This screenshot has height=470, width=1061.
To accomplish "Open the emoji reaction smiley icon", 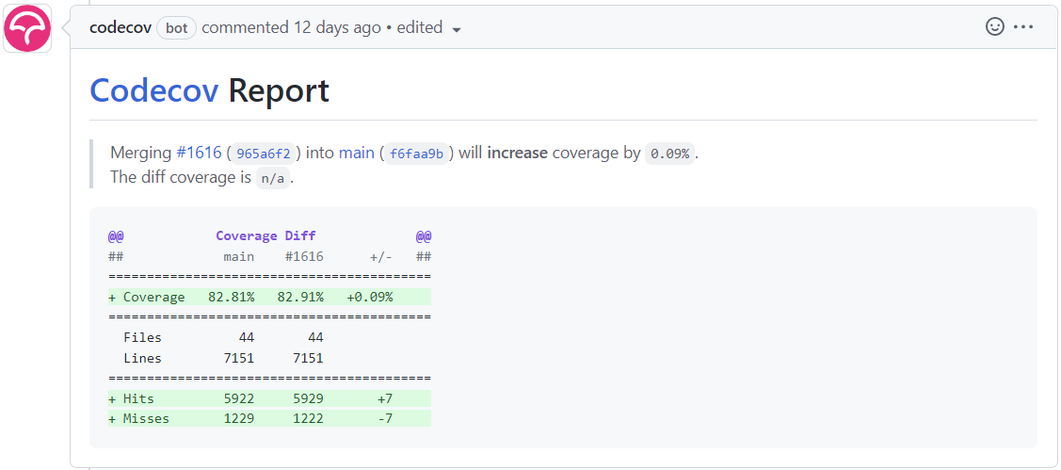I will pyautogui.click(x=995, y=27).
